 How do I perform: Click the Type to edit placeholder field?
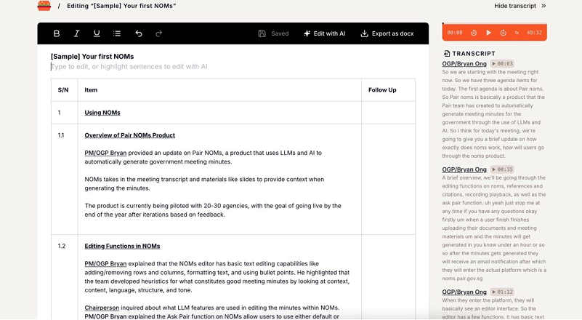129,66
